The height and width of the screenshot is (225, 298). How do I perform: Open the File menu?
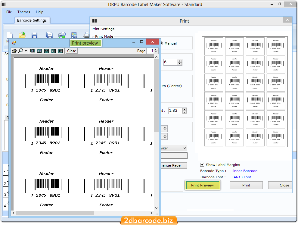click(x=9, y=12)
